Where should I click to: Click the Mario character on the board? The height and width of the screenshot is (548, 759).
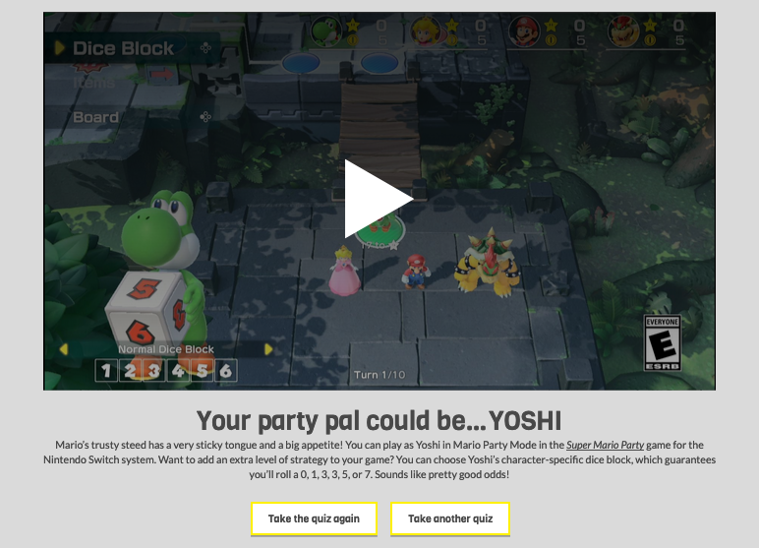coord(415,272)
